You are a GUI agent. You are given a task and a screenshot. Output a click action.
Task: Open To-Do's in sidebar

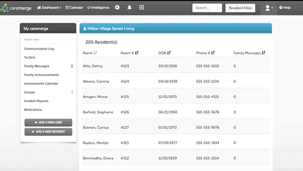30,57
